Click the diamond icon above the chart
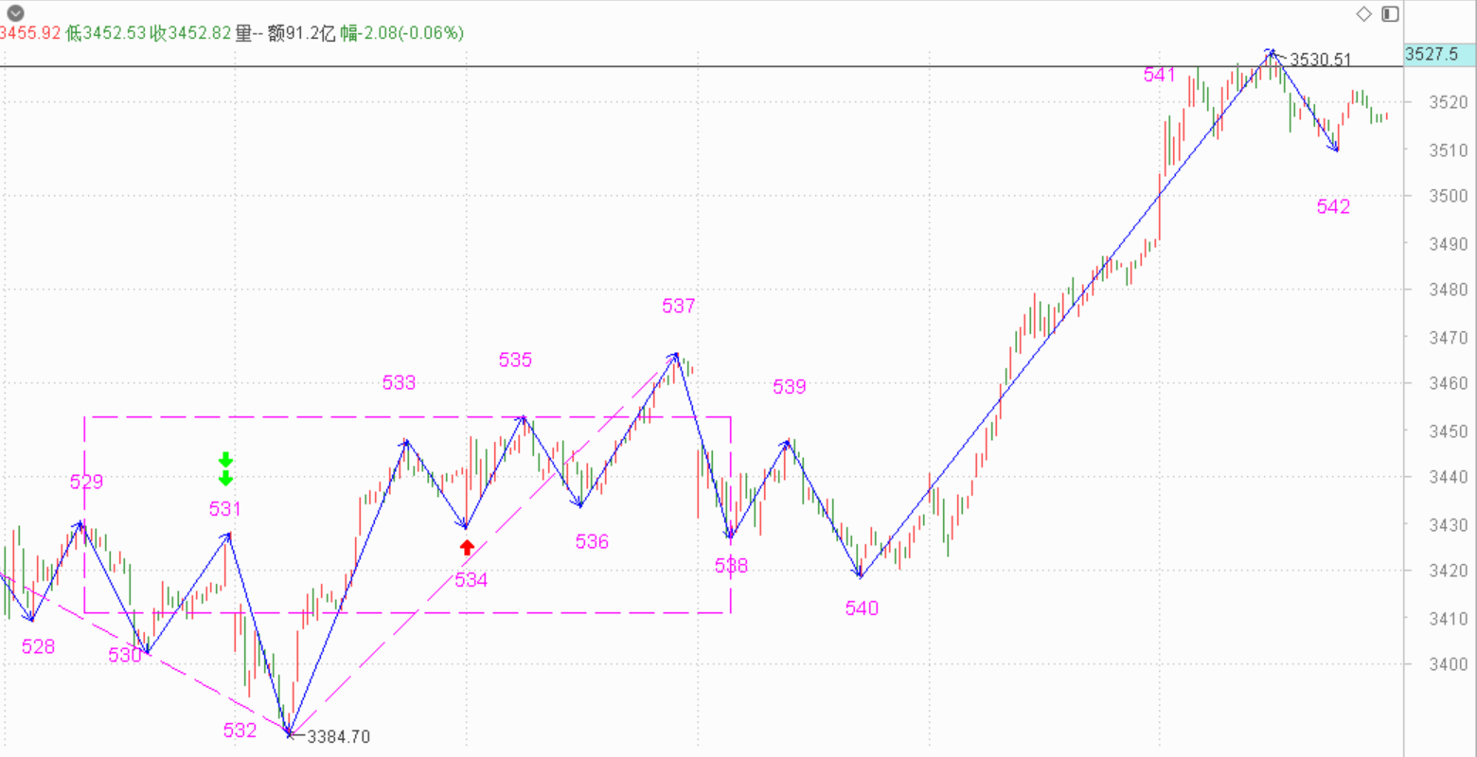The width and height of the screenshot is (1477, 757). point(1363,13)
